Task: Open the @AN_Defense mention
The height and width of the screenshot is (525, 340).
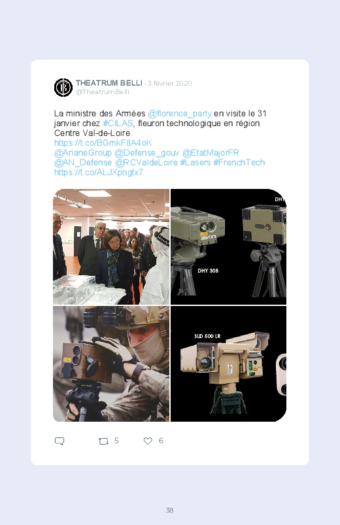Action: pyautogui.click(x=83, y=163)
